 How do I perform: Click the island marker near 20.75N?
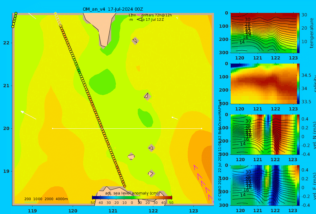(147, 96)
